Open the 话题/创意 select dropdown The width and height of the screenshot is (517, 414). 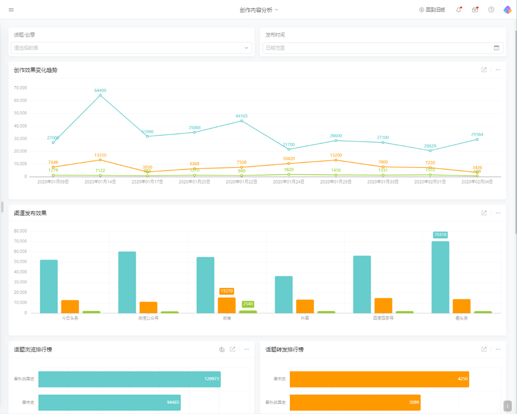131,48
